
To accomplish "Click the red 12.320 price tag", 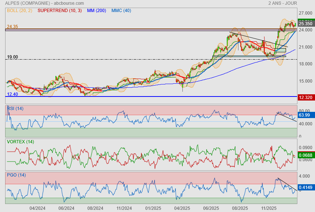I will 305,97.
